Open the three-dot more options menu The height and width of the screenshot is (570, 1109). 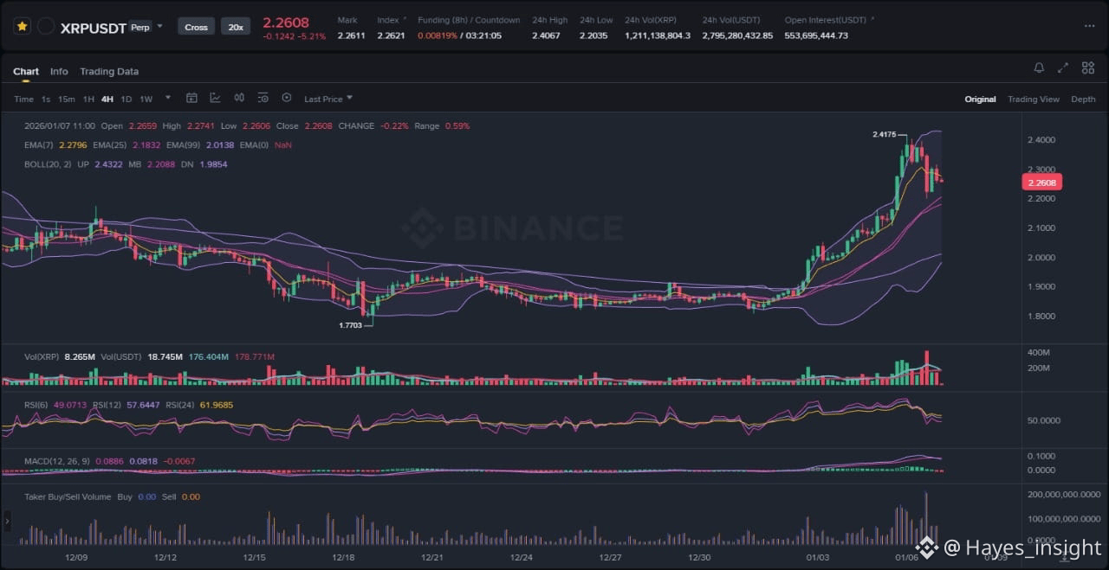(x=1089, y=26)
